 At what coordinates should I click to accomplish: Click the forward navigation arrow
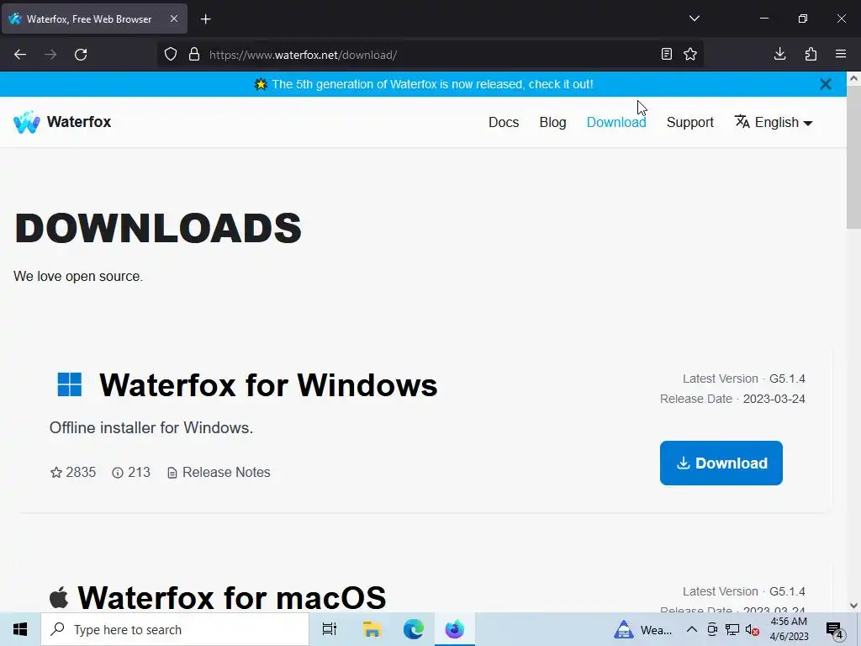tap(50, 55)
